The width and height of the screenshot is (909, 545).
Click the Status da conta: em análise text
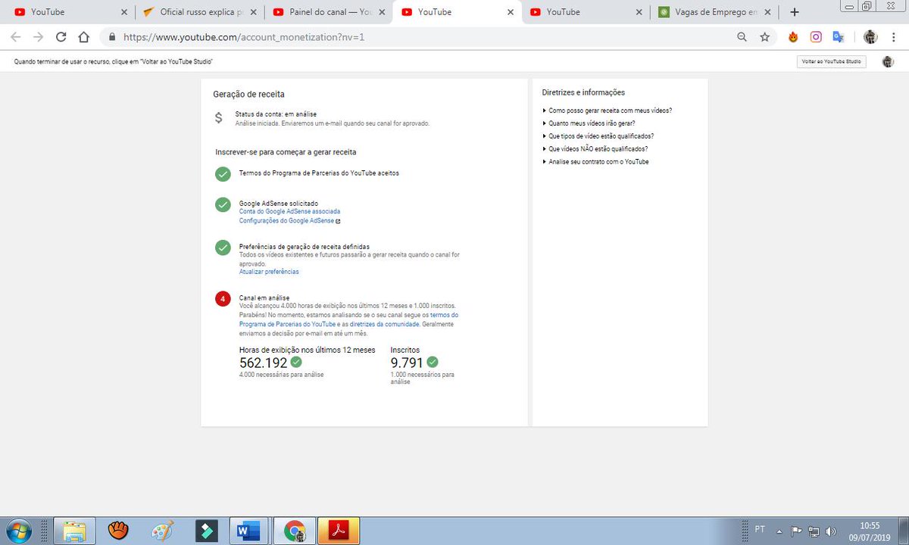(276, 114)
